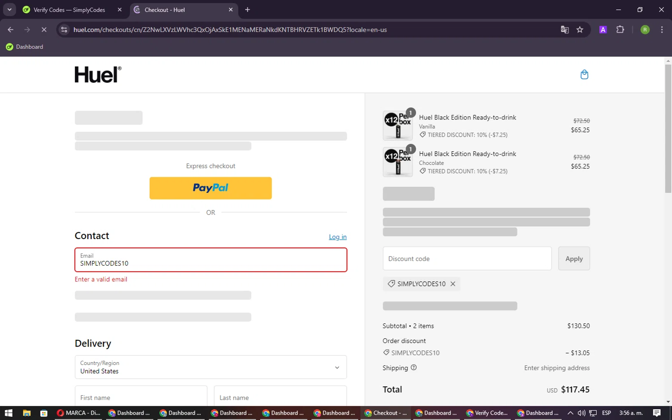Image resolution: width=672 pixels, height=420 pixels.
Task: Open the tab search dropdown arrow
Action: point(9,9)
